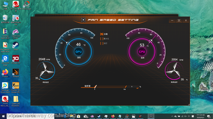
Task: Click the GPU gauge needle marker
Action: [68, 43]
